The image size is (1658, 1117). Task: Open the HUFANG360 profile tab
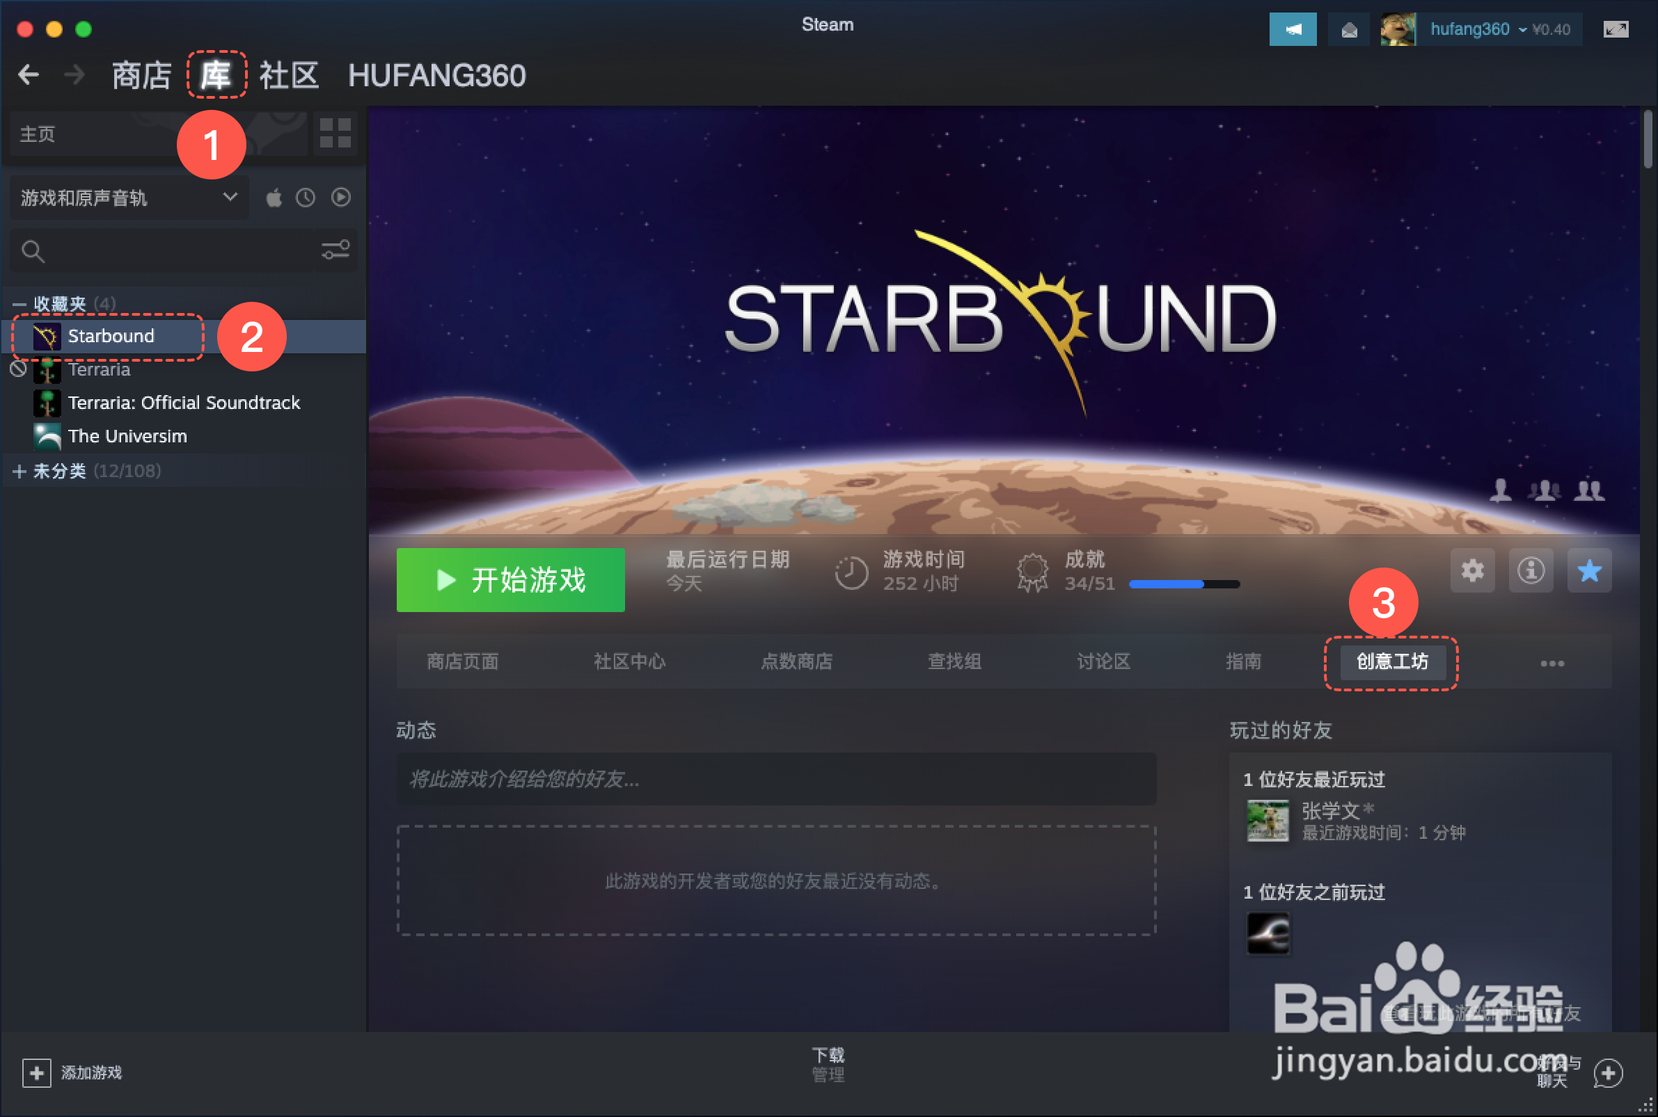pos(436,75)
